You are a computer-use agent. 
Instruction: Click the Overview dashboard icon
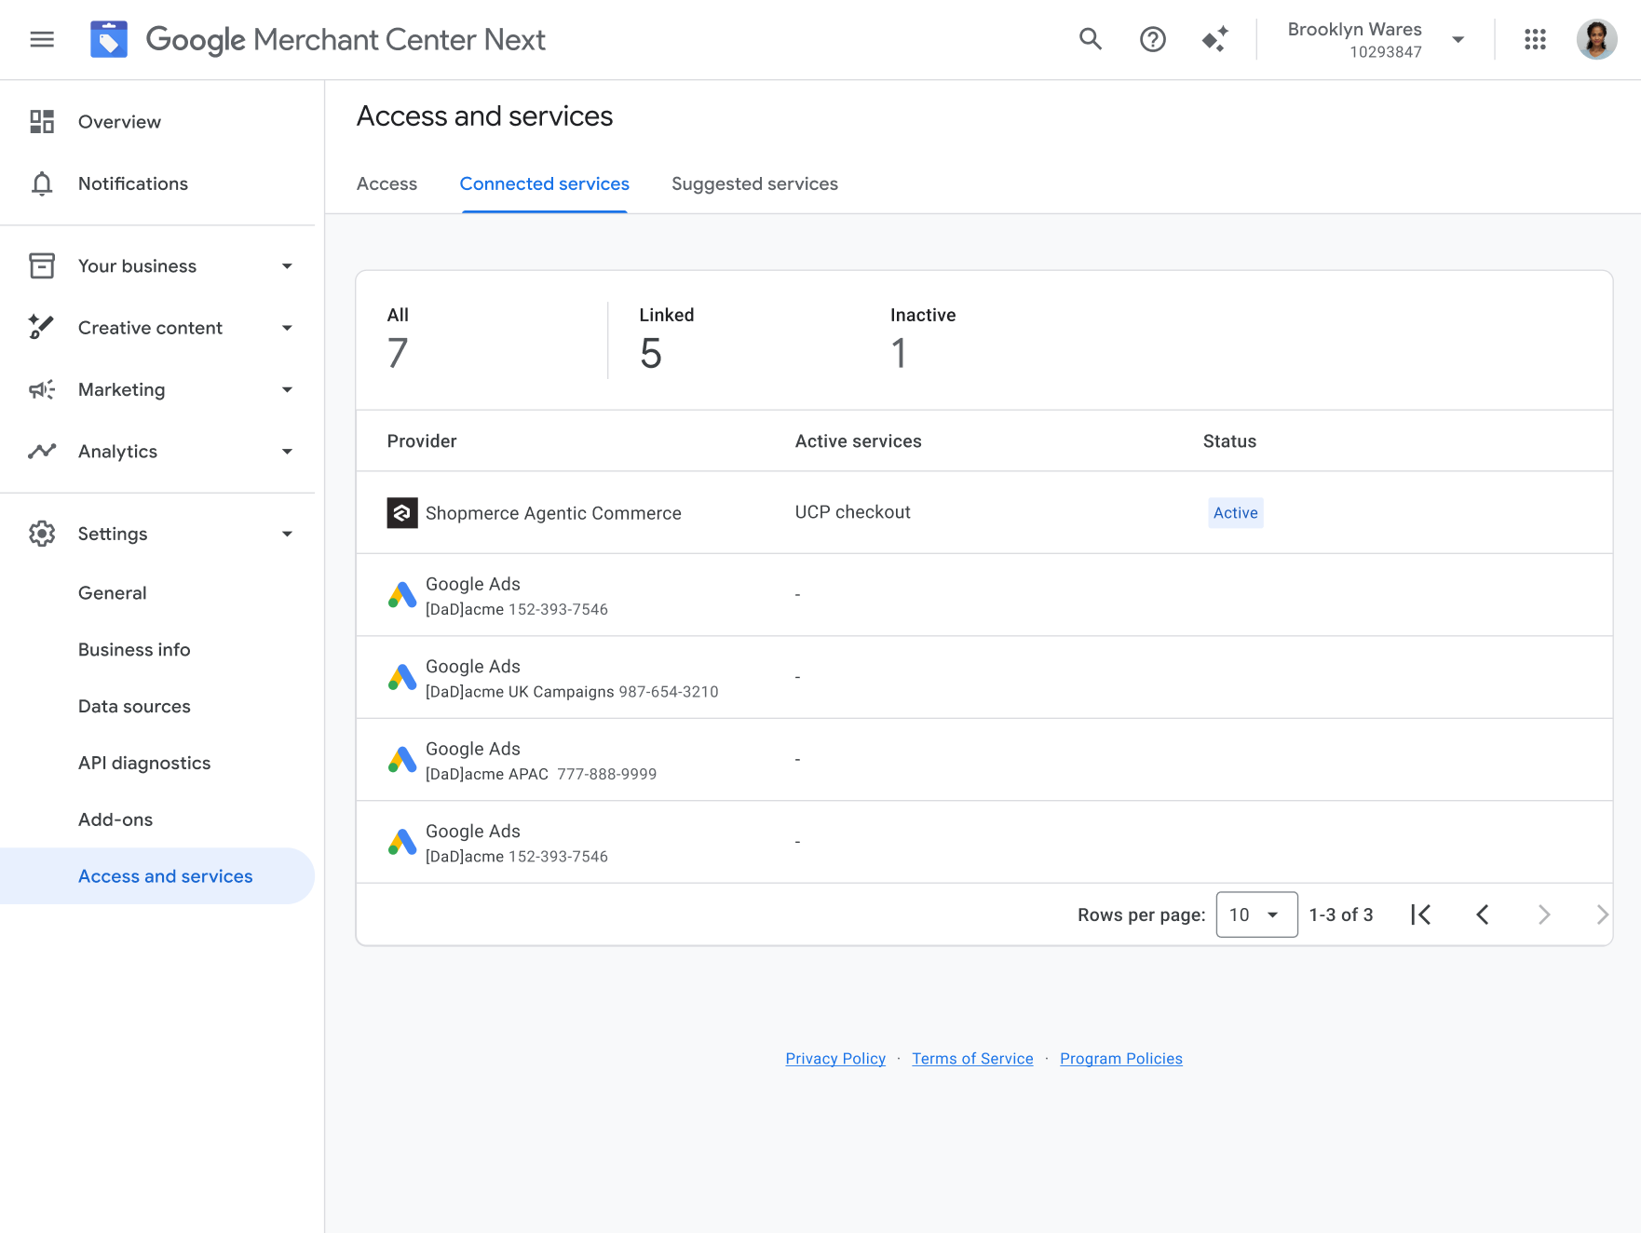pyautogui.click(x=42, y=122)
